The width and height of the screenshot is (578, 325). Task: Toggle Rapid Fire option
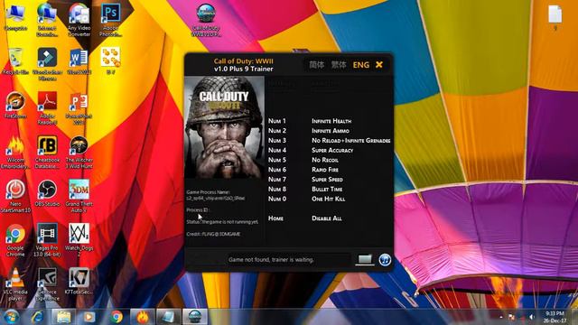point(325,170)
